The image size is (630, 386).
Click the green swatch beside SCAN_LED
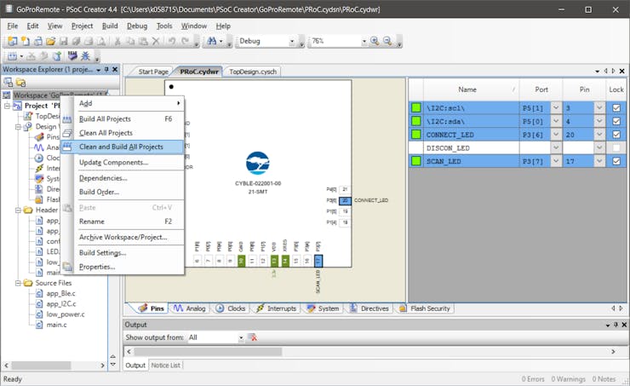tap(416, 161)
